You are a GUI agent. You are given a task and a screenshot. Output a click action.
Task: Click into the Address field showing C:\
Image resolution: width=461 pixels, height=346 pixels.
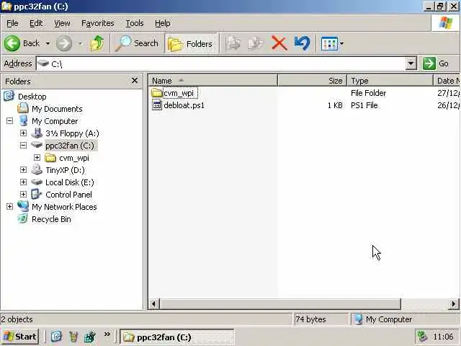(x=220, y=63)
